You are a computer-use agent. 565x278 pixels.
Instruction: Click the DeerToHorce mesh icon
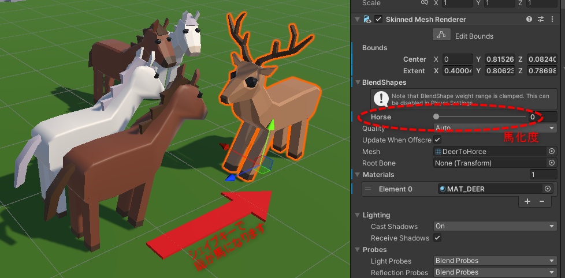[438, 152]
